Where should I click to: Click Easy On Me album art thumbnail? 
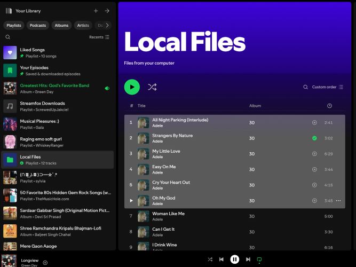point(143,169)
